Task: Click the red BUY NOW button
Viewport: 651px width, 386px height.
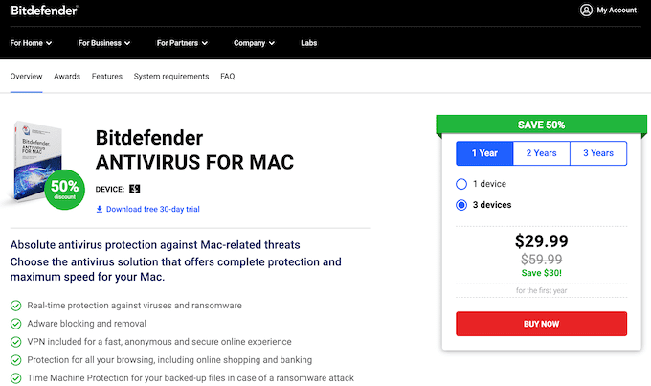Action: [542, 324]
